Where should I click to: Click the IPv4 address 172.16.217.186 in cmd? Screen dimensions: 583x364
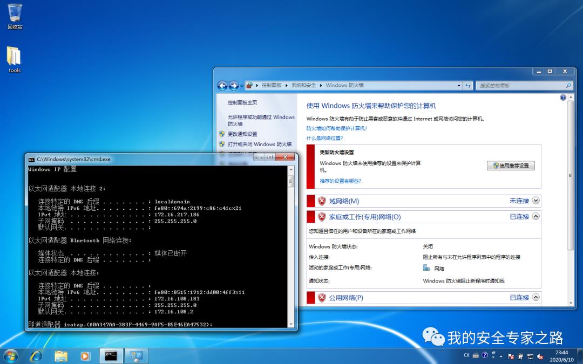[177, 215]
